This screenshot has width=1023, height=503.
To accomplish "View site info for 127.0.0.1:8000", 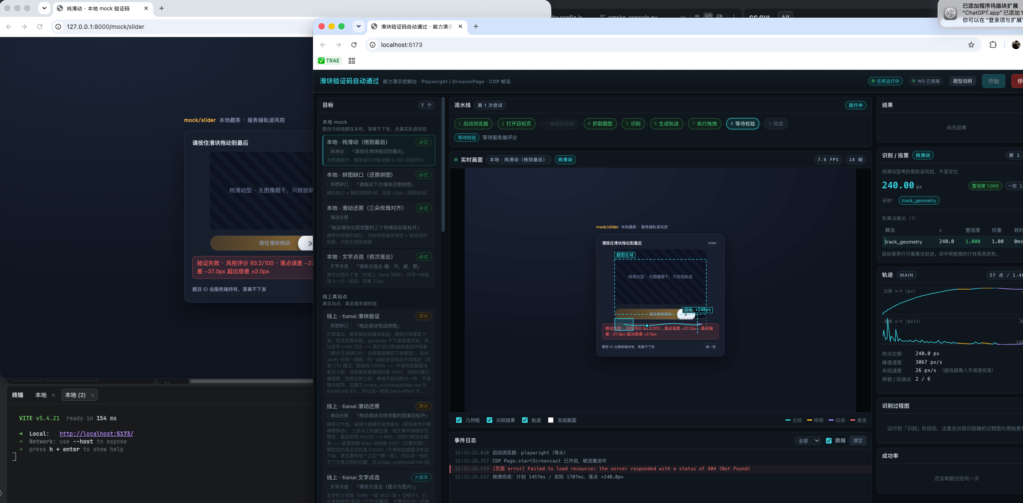I will coord(58,27).
